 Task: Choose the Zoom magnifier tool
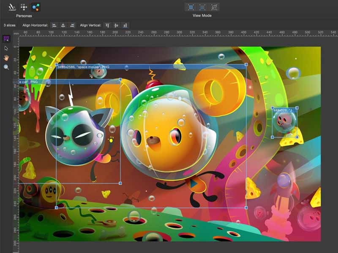click(6, 67)
